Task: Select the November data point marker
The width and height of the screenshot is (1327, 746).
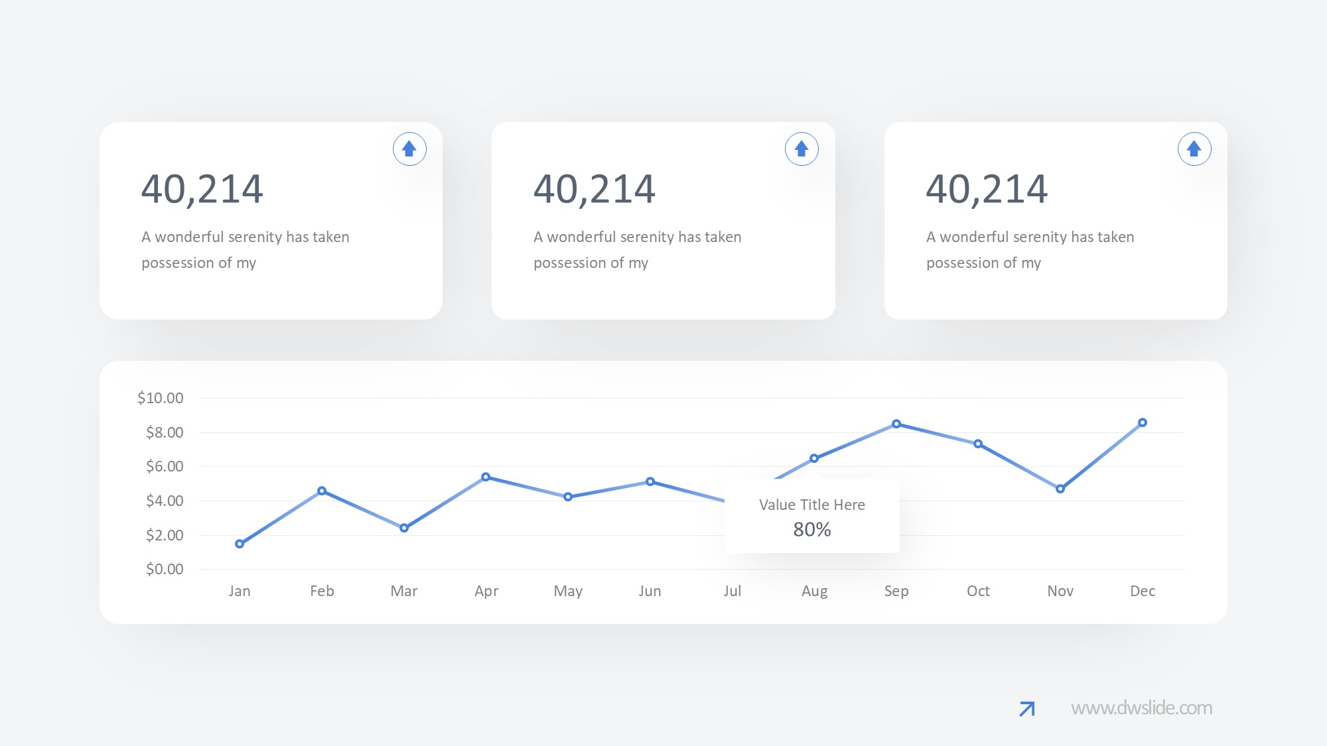Action: (x=1060, y=489)
